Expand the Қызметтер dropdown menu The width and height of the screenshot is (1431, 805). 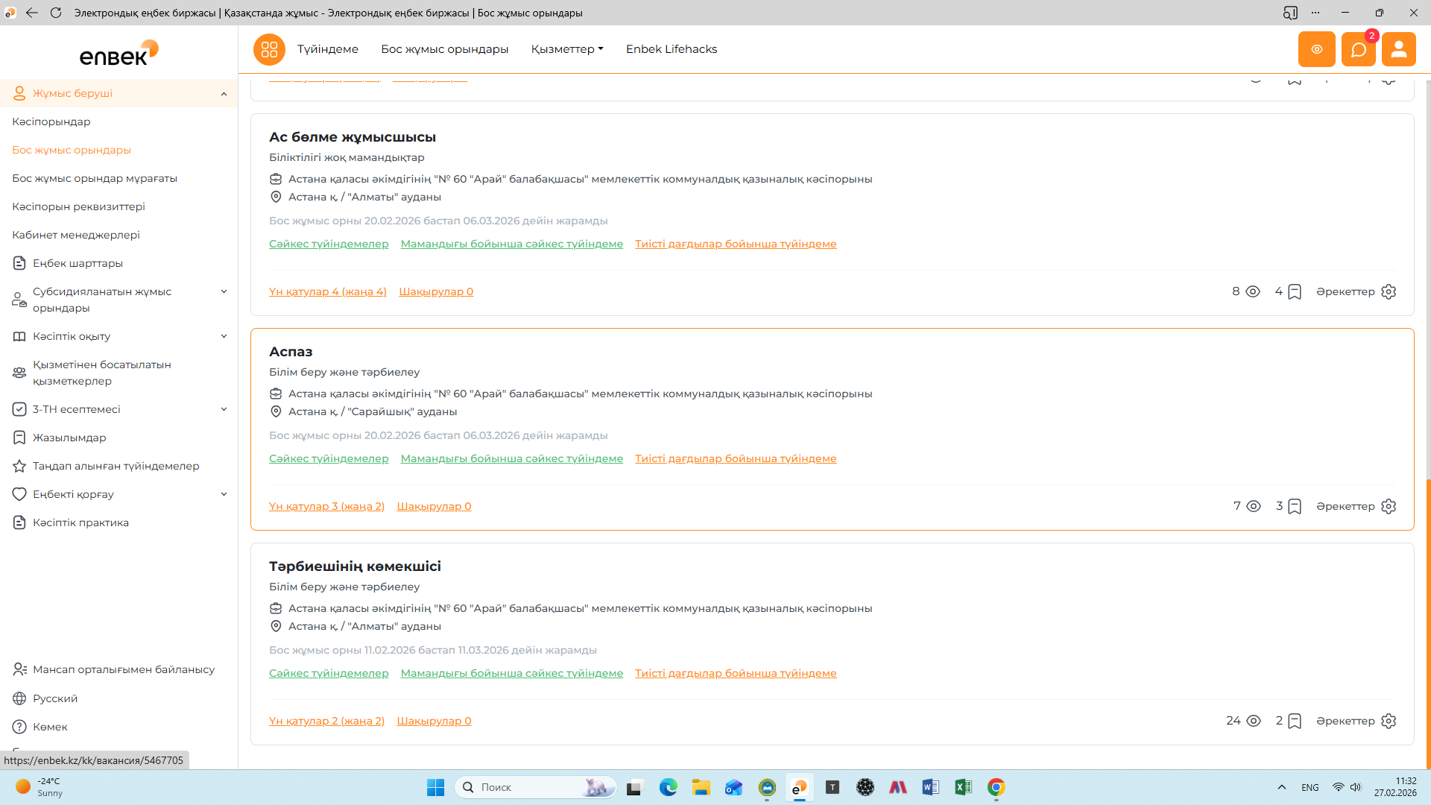[566, 49]
